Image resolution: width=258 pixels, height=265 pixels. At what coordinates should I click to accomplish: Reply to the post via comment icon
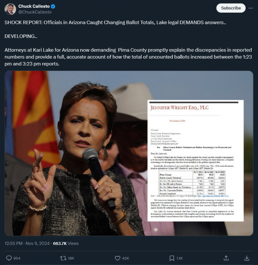click(x=9, y=258)
